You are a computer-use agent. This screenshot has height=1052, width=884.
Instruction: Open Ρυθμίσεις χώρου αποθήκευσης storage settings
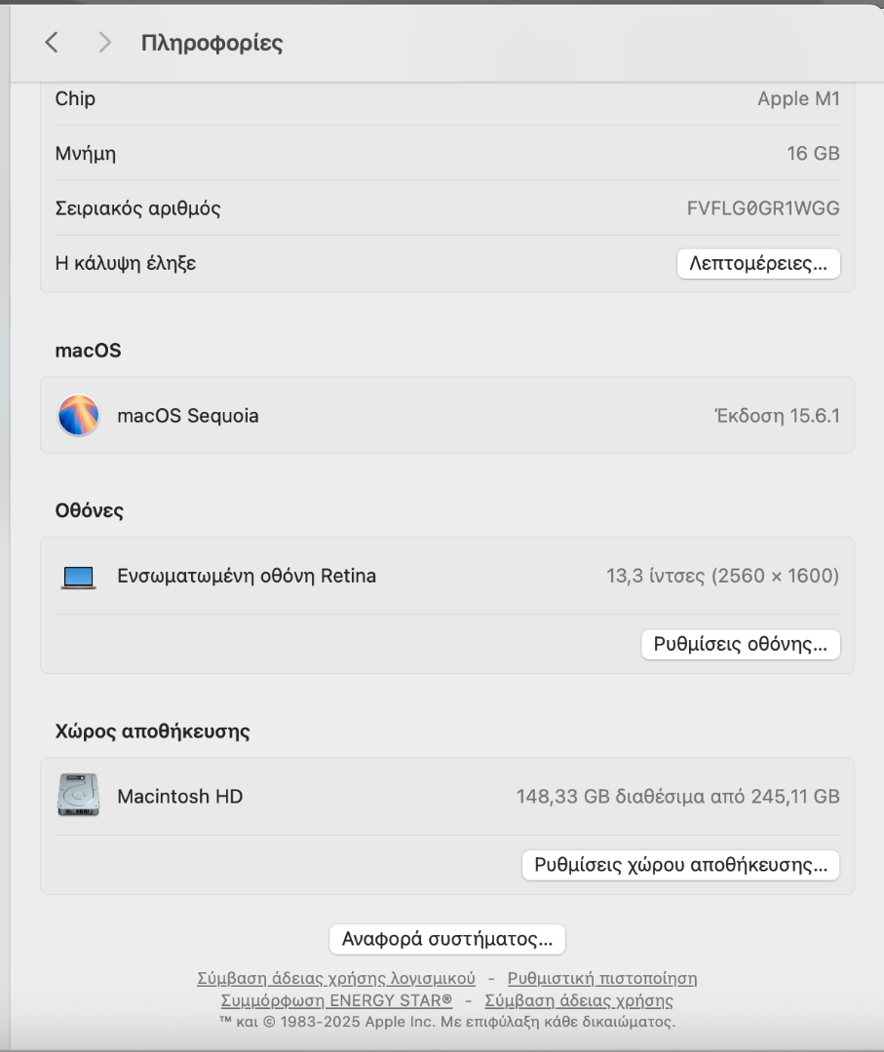point(680,864)
